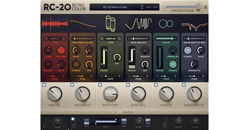Image resolution: width=249 pixels, height=130 pixels.
Task: Click the output Width knob
Action: [x=178, y=122]
